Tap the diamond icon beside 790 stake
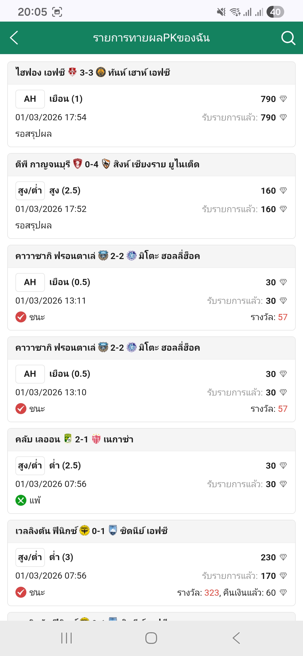 tap(283, 99)
